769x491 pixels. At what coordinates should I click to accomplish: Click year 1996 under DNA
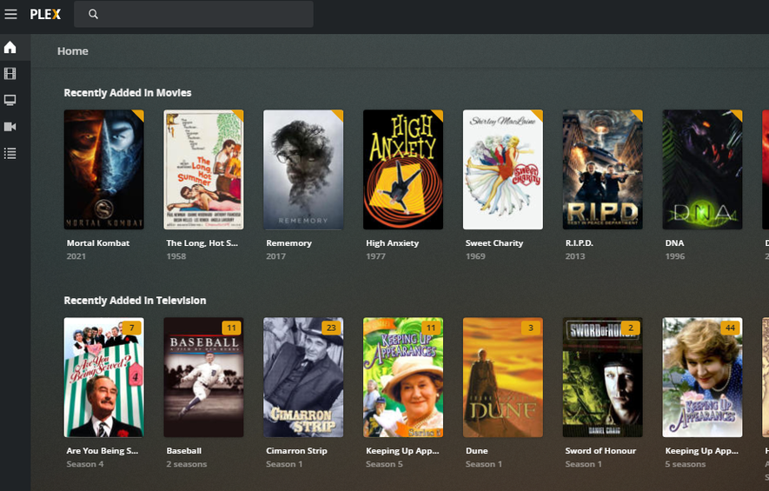(675, 256)
